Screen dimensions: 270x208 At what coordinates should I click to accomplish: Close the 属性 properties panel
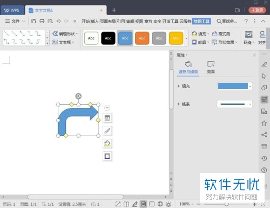[x=254, y=55]
